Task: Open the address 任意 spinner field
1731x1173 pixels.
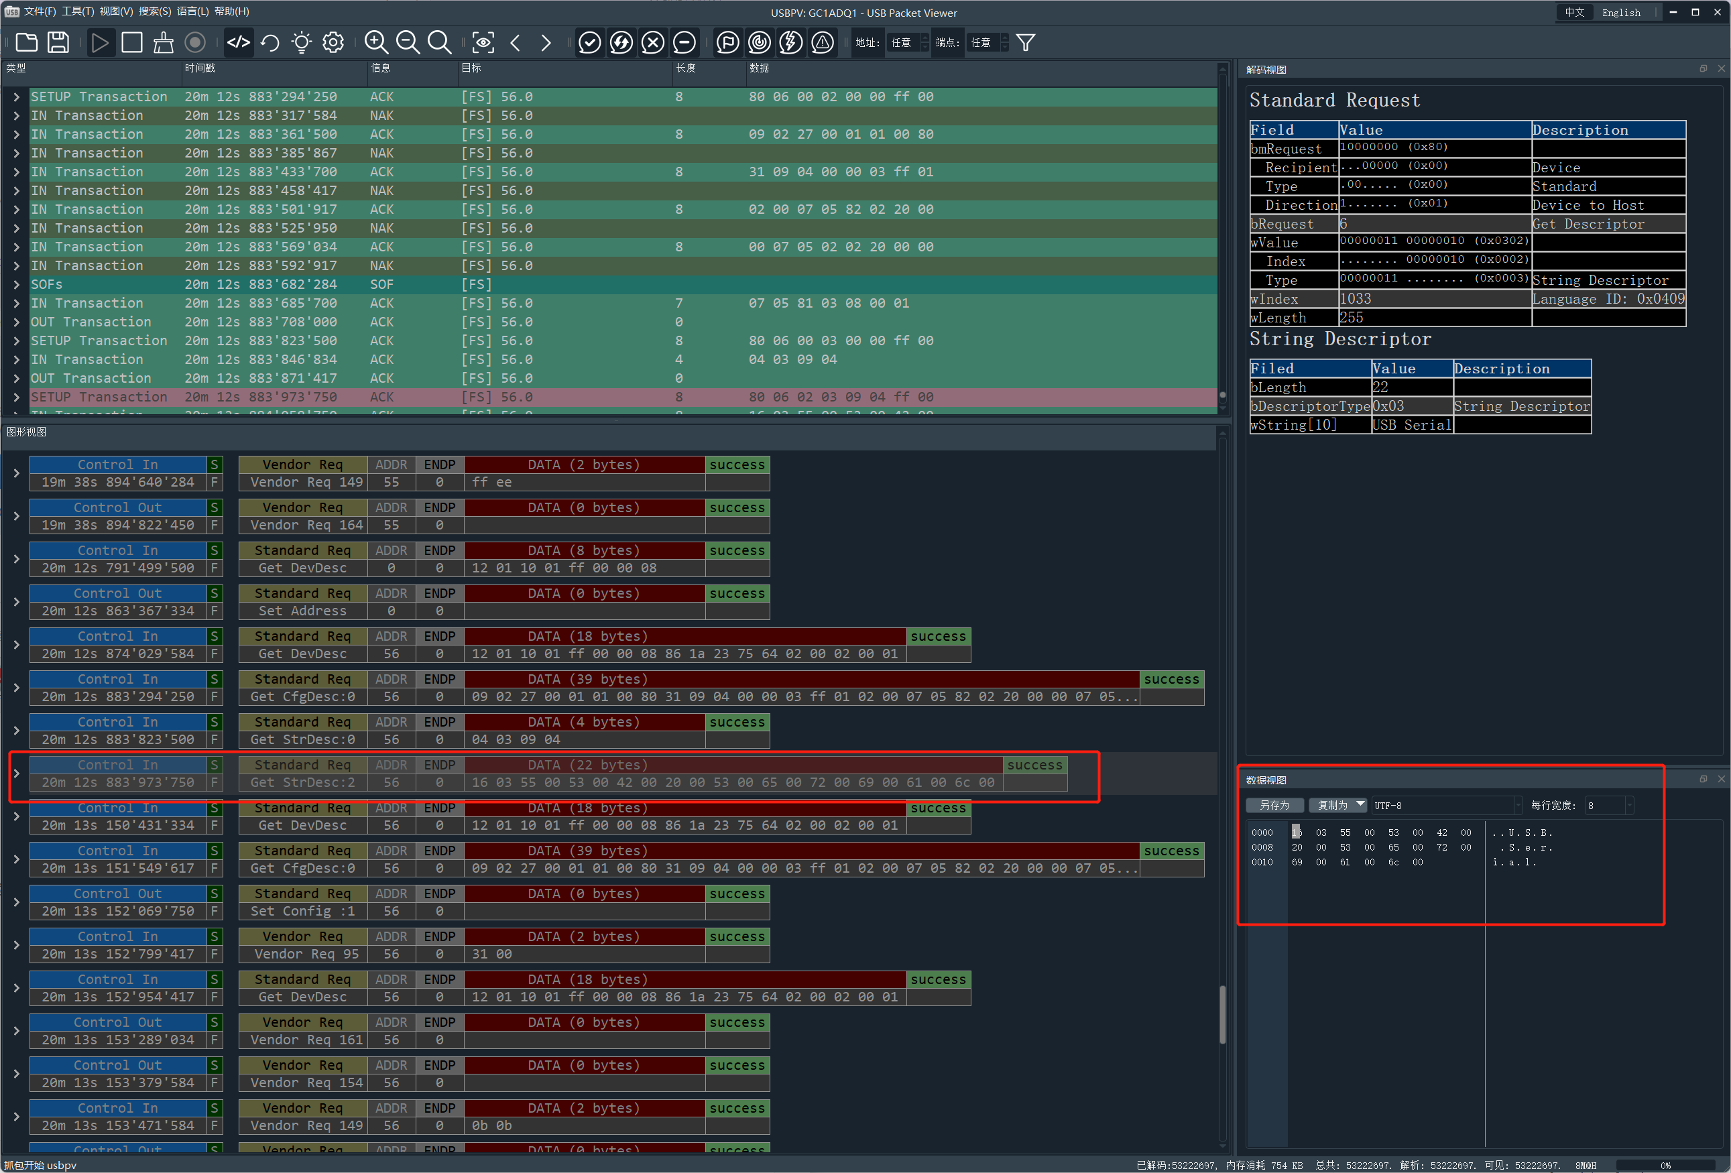Action: tap(908, 42)
